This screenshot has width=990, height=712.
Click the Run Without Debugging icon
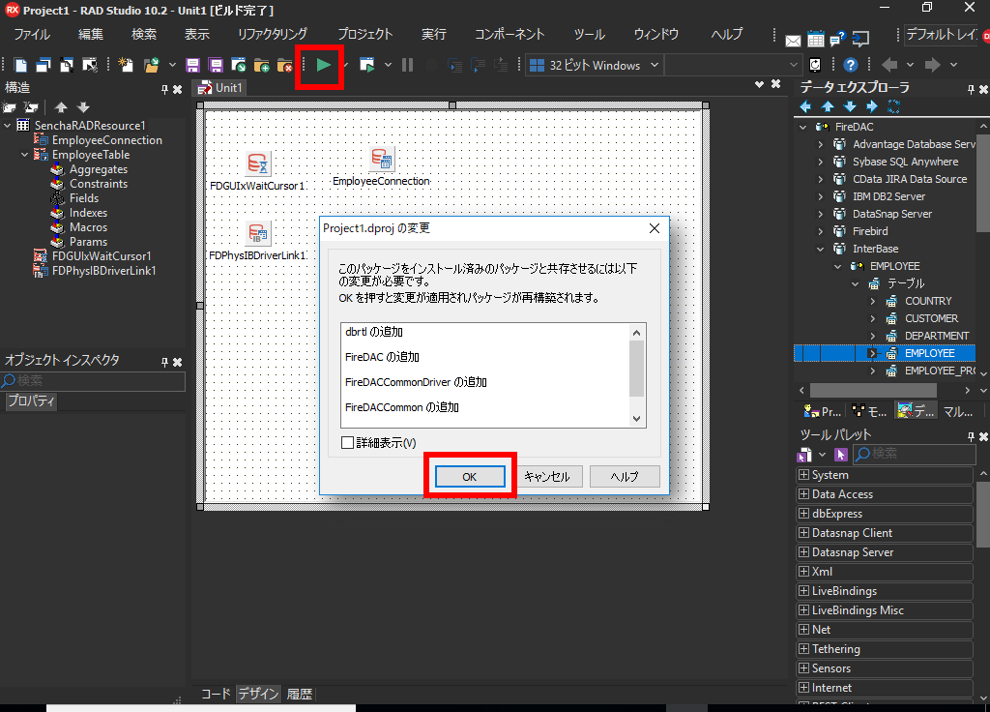(366, 65)
